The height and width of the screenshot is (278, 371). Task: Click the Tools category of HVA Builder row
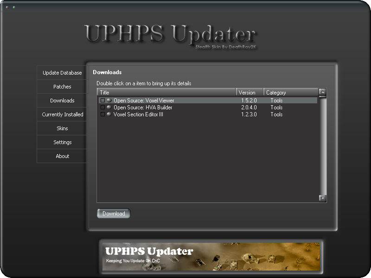click(276, 107)
